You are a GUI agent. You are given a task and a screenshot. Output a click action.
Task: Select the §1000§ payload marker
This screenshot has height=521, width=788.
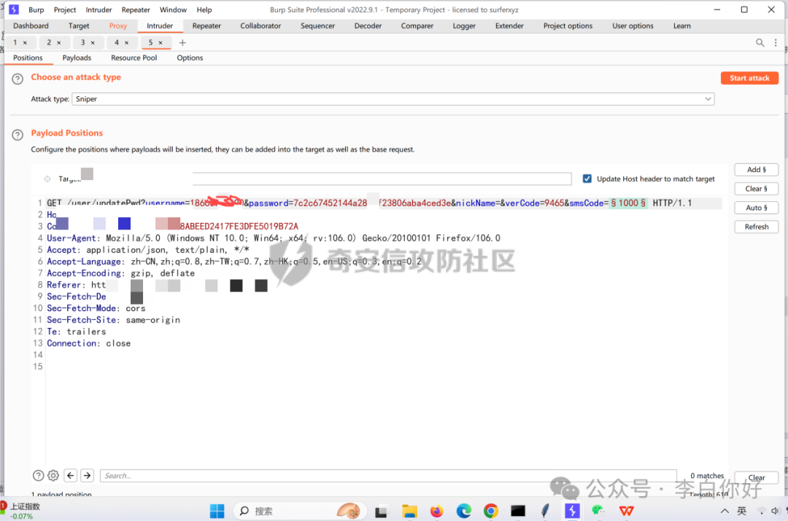628,203
